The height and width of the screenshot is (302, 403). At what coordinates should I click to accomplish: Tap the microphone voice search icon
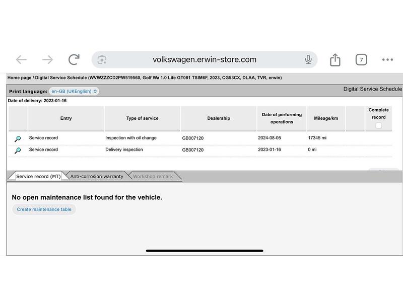pos(308,60)
